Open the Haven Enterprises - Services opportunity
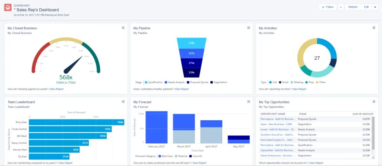The image size is (382, 166). tap(278, 155)
